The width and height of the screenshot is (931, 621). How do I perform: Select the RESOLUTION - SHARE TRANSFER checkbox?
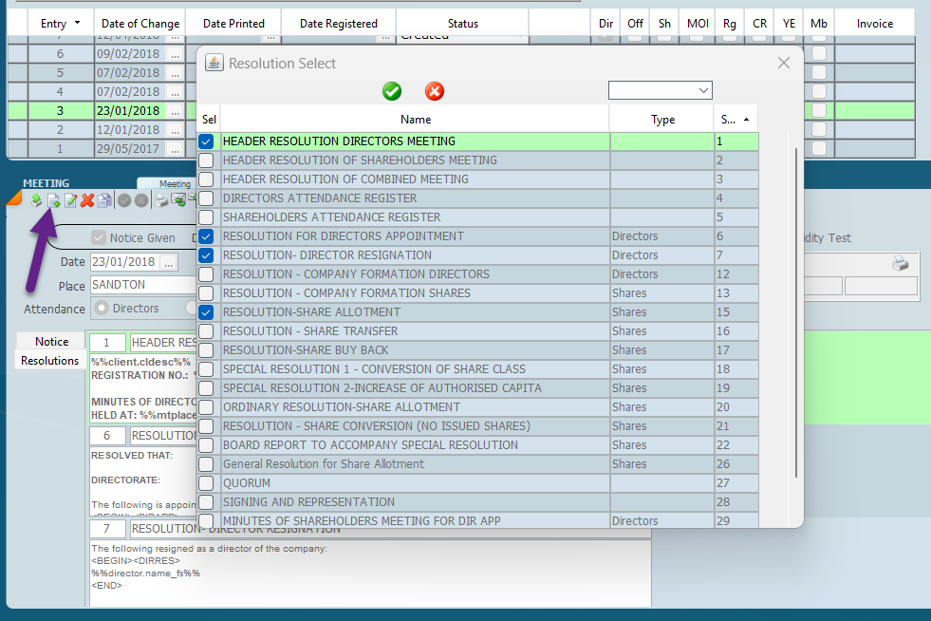(x=206, y=331)
